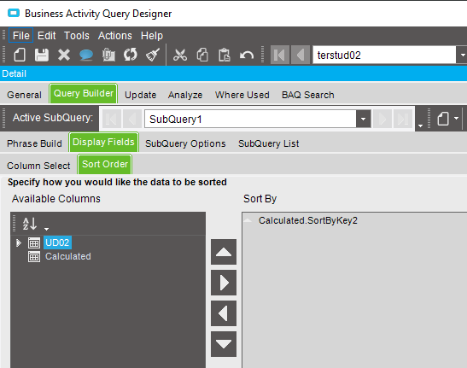Open the Actions menu
Screen dimensions: 467x368
[115, 36]
